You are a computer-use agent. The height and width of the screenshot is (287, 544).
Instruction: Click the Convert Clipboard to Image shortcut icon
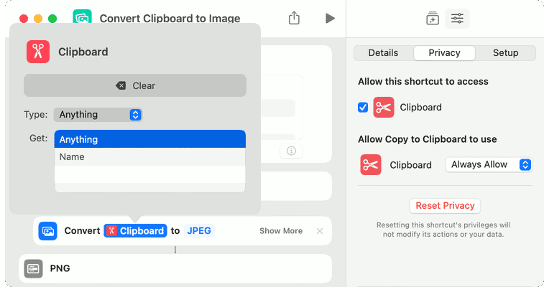click(x=82, y=17)
